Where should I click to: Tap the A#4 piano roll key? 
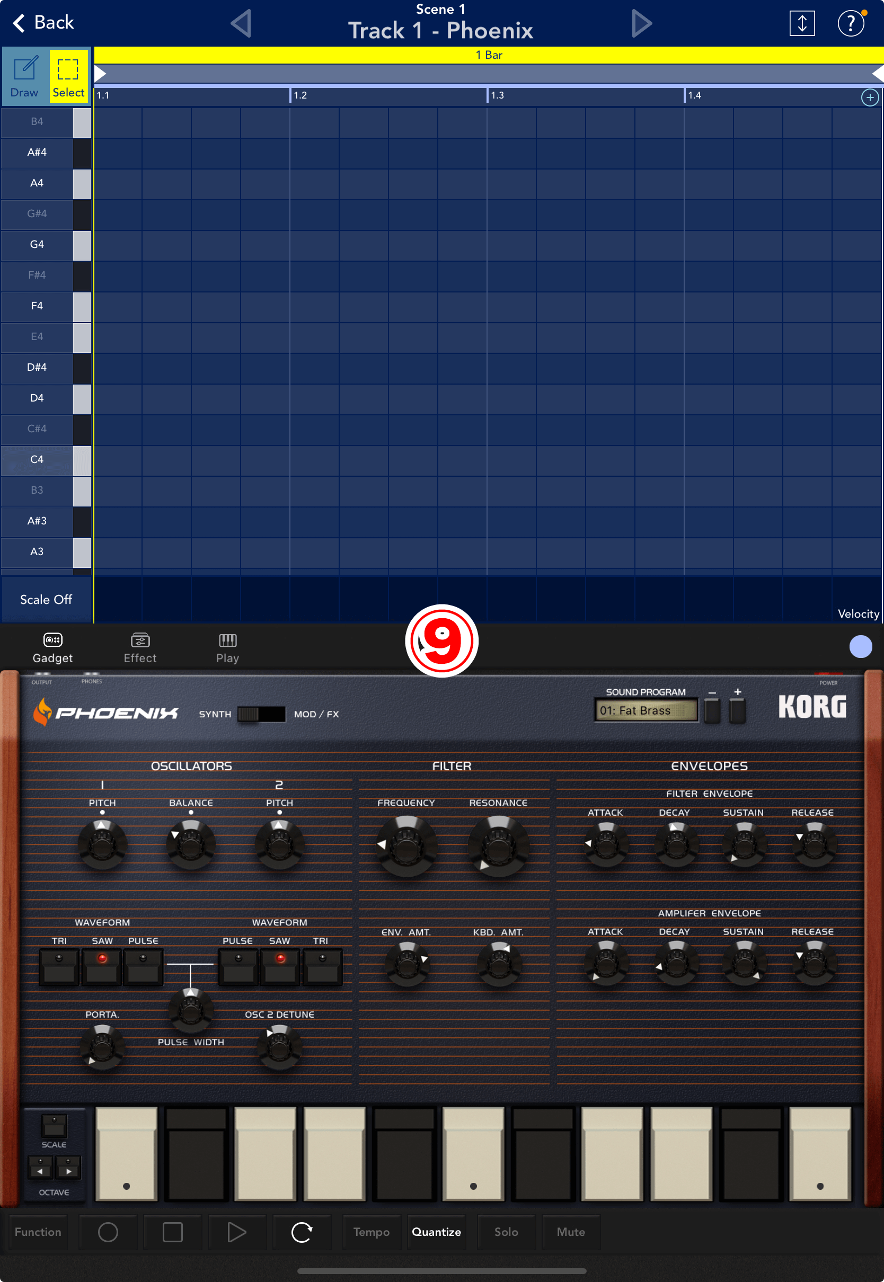point(46,152)
